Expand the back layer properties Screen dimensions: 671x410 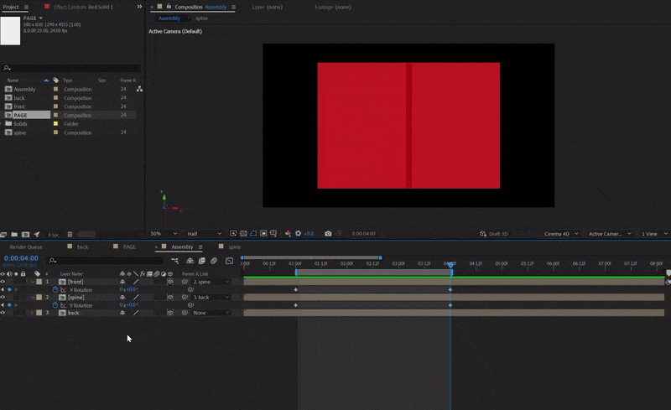pos(32,313)
